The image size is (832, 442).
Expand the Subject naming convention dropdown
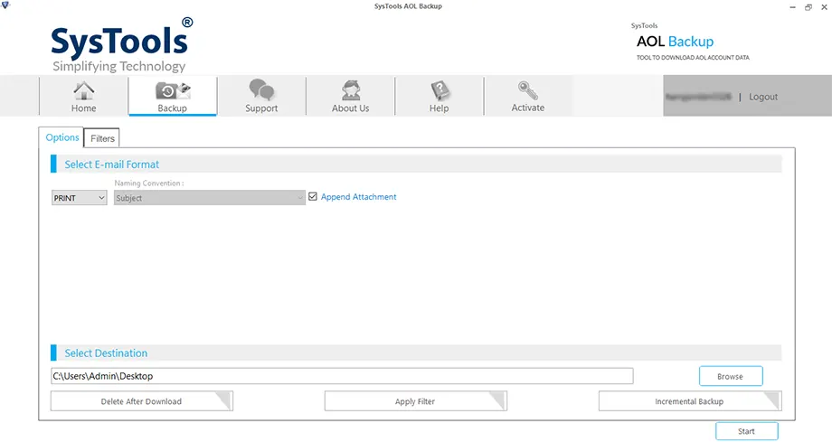tap(210, 198)
